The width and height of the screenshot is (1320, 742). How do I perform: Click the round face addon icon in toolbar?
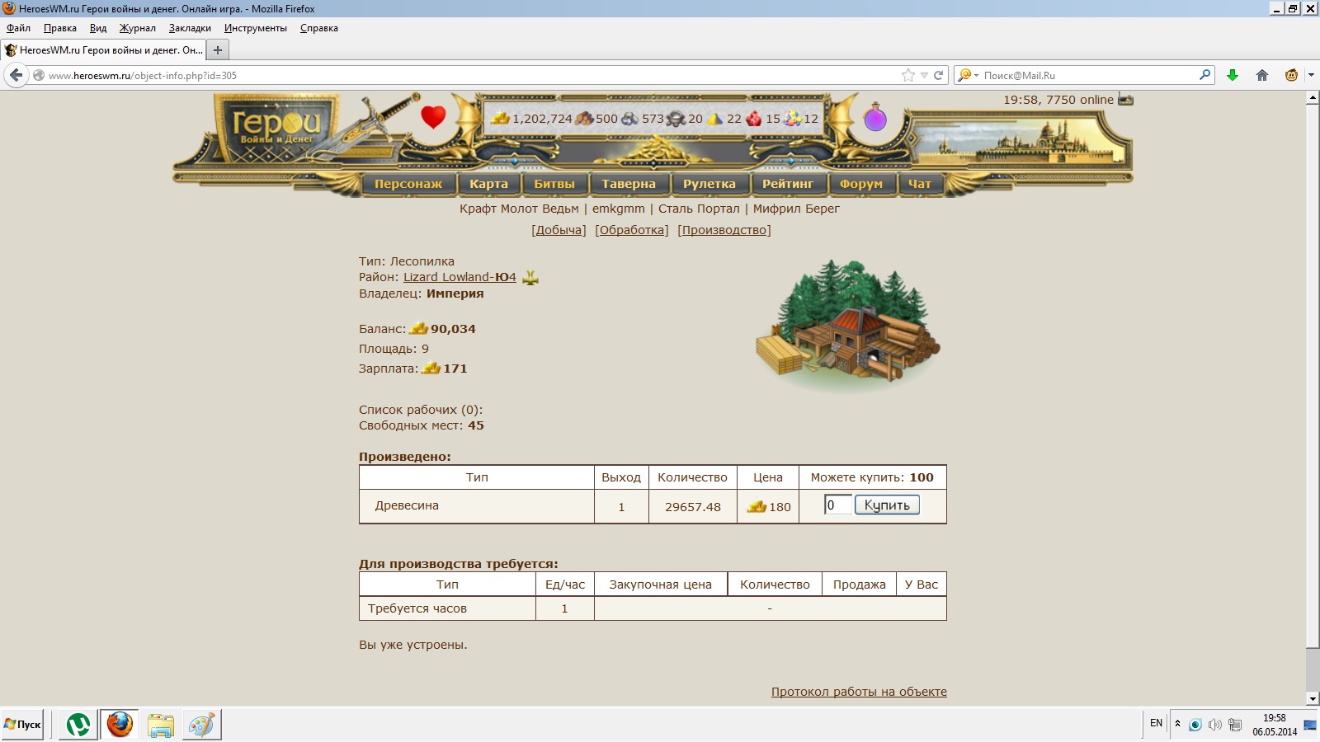1291,75
